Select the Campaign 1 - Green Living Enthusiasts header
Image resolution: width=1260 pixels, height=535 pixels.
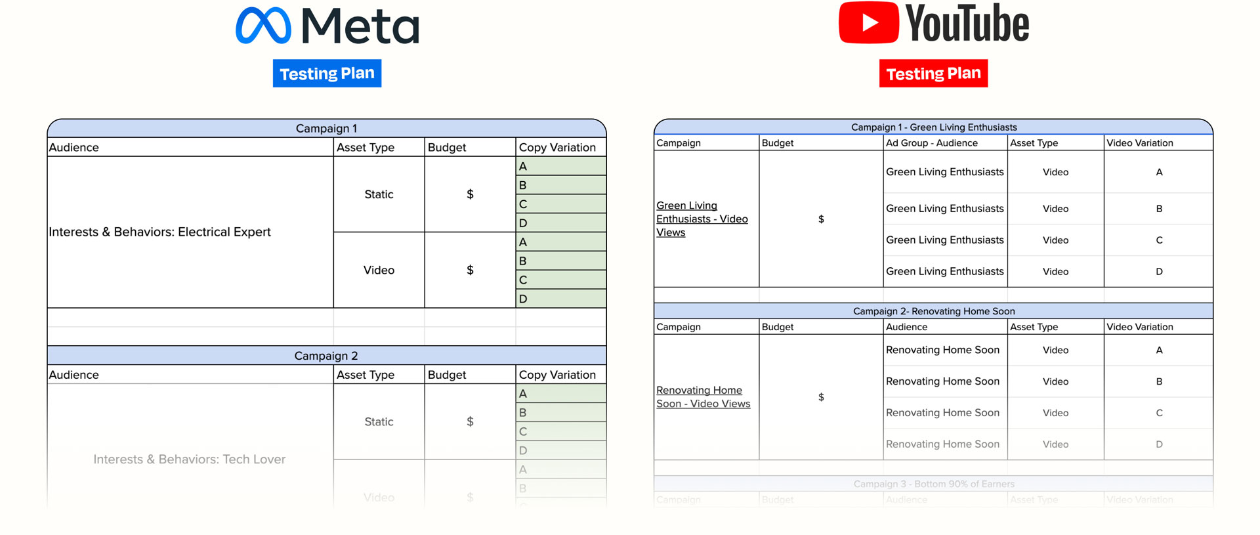coord(933,127)
